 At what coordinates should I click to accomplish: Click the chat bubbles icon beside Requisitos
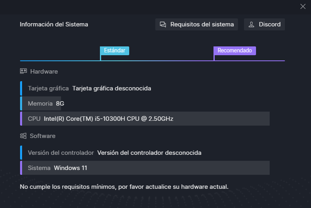[163, 24]
